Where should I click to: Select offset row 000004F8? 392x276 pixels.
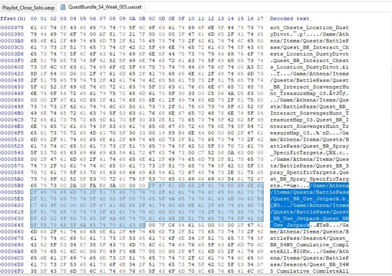tap(12, 133)
